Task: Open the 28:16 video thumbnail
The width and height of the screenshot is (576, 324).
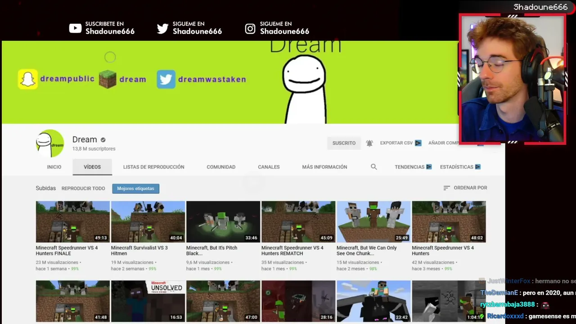Action: (298, 301)
